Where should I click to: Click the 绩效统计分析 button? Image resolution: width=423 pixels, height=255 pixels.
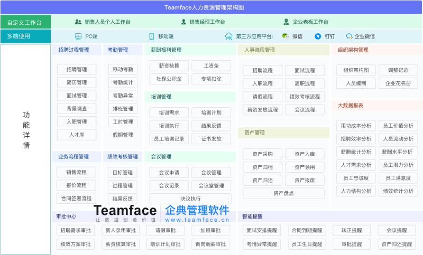(x=398, y=191)
